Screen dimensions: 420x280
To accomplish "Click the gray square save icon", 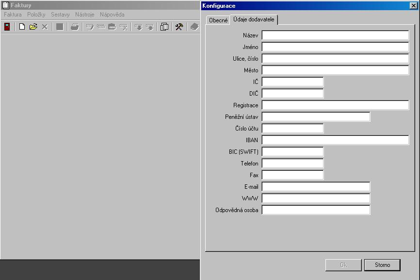I will [x=60, y=27].
